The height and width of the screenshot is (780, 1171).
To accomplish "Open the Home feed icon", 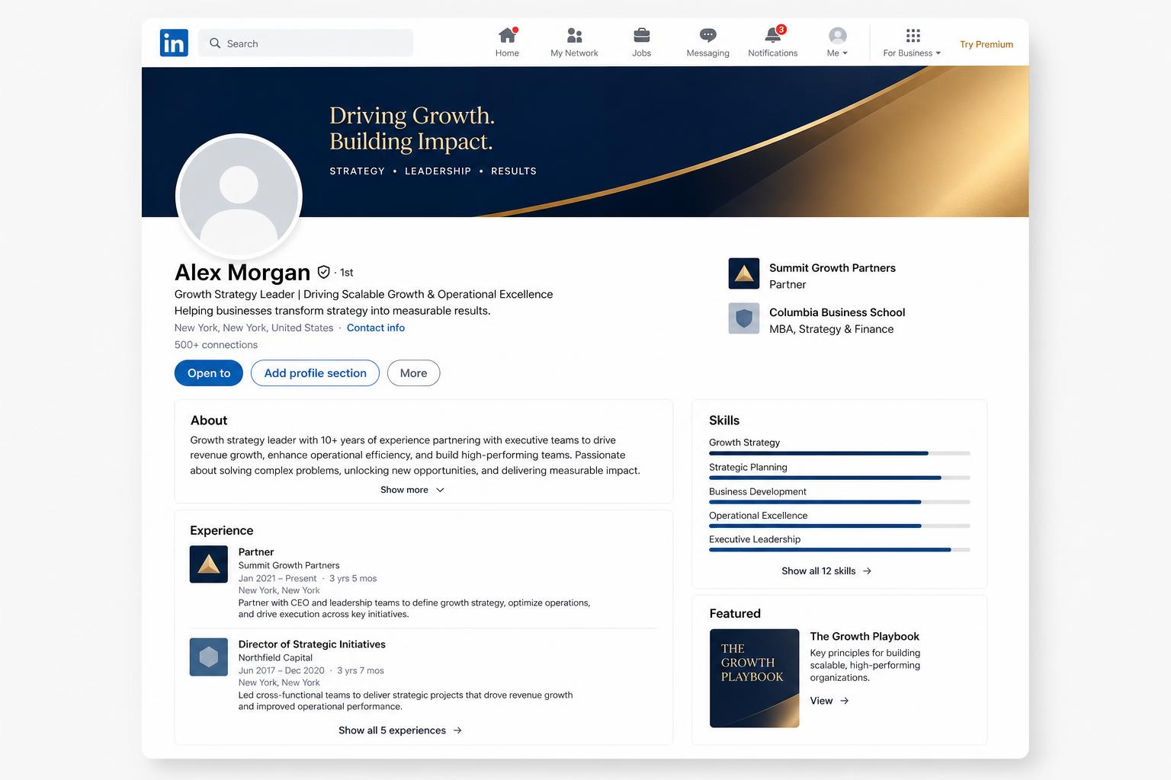I will coord(508,35).
